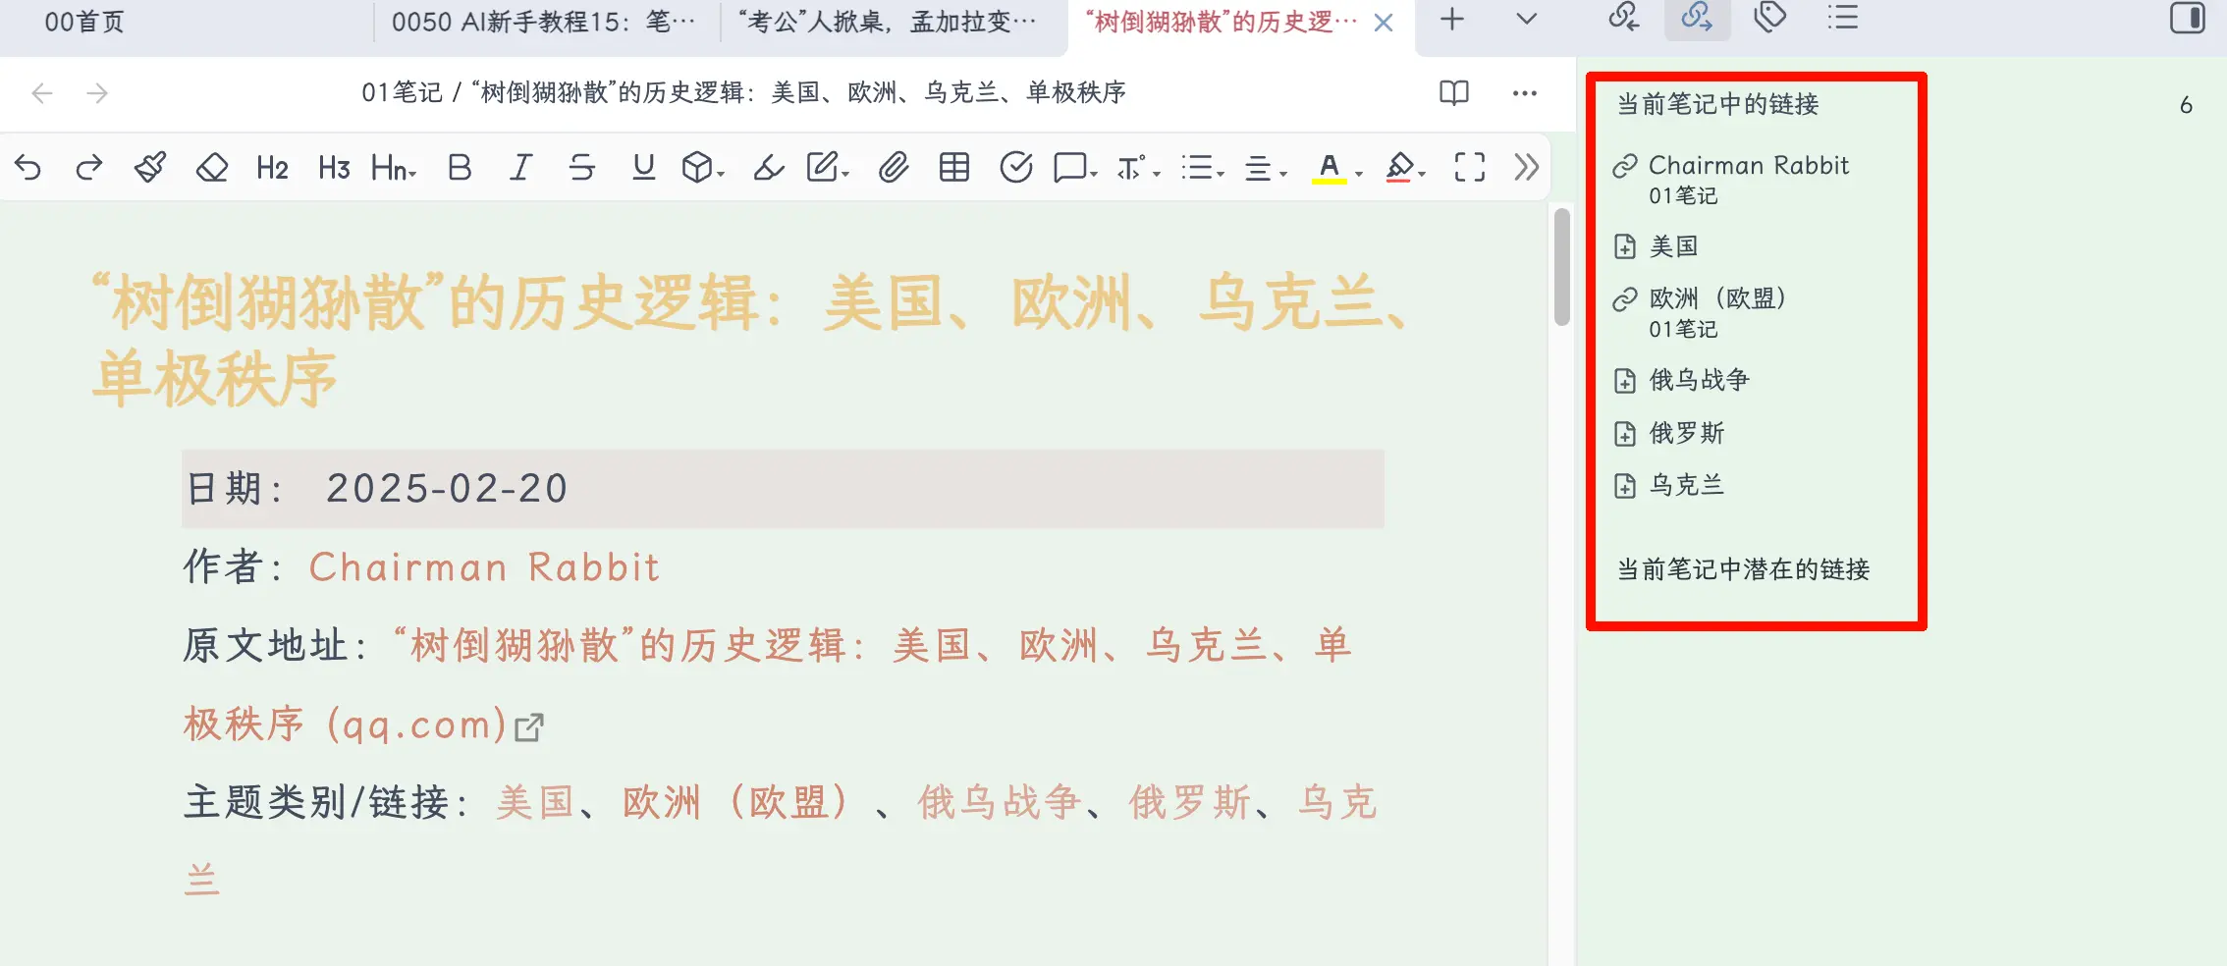Click the eraser clear-format icon

point(212,168)
